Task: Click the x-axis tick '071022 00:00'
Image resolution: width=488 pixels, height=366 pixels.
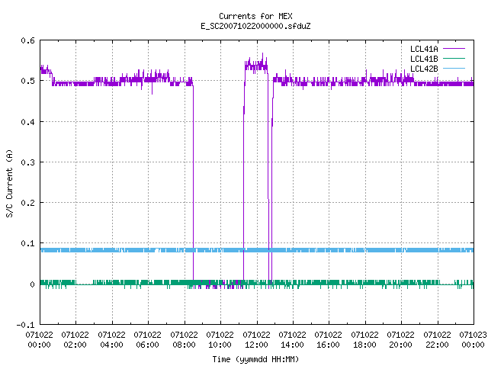Action: pos(39,339)
